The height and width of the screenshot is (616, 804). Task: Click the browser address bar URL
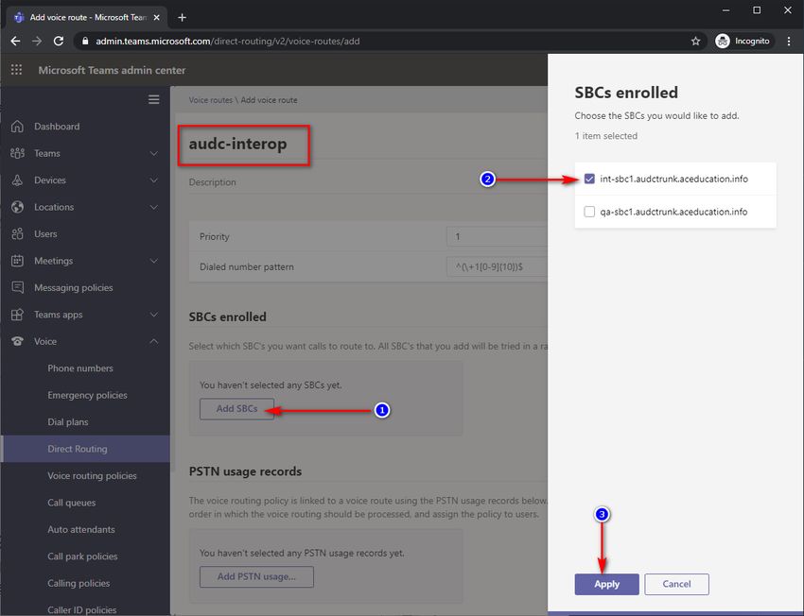click(x=228, y=41)
